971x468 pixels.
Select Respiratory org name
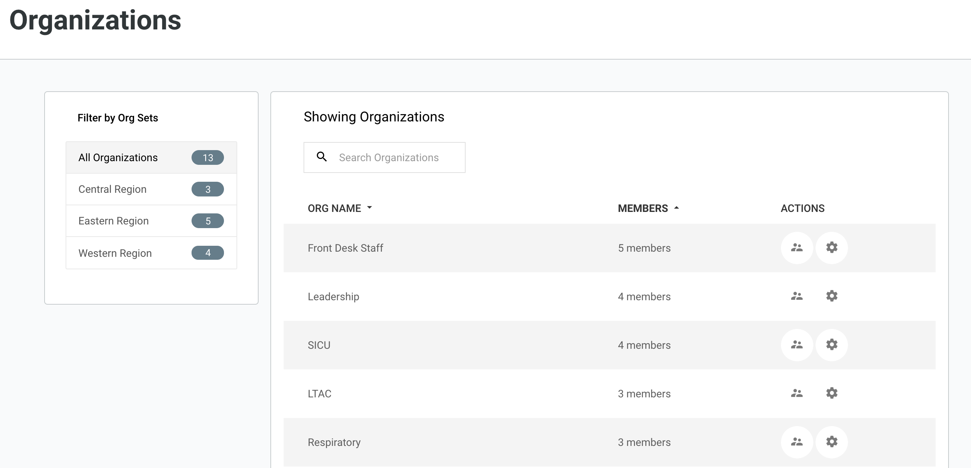[x=334, y=442]
